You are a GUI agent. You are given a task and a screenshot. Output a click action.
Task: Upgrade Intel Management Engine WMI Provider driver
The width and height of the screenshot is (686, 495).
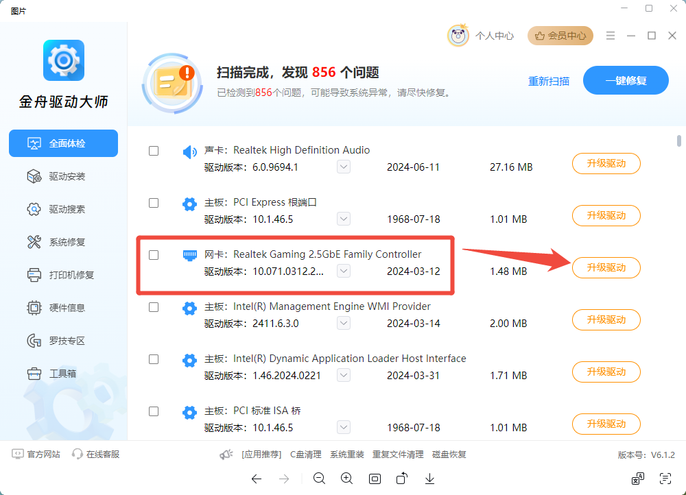tap(606, 319)
